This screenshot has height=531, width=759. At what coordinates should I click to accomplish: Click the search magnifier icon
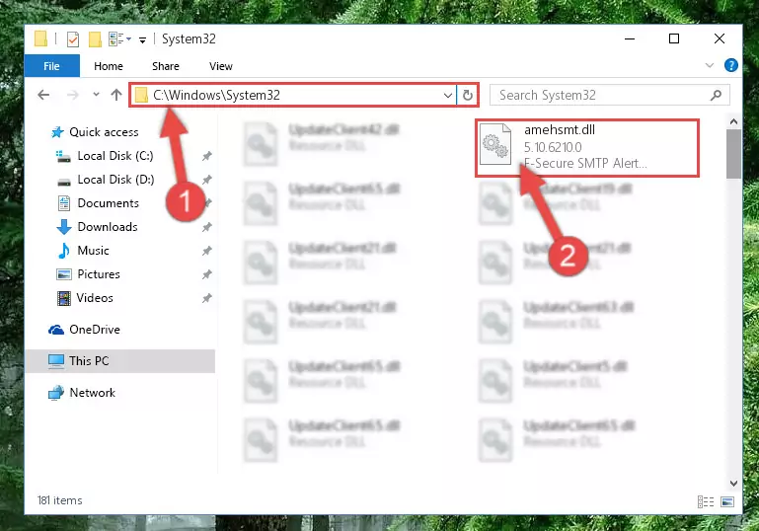(x=716, y=96)
